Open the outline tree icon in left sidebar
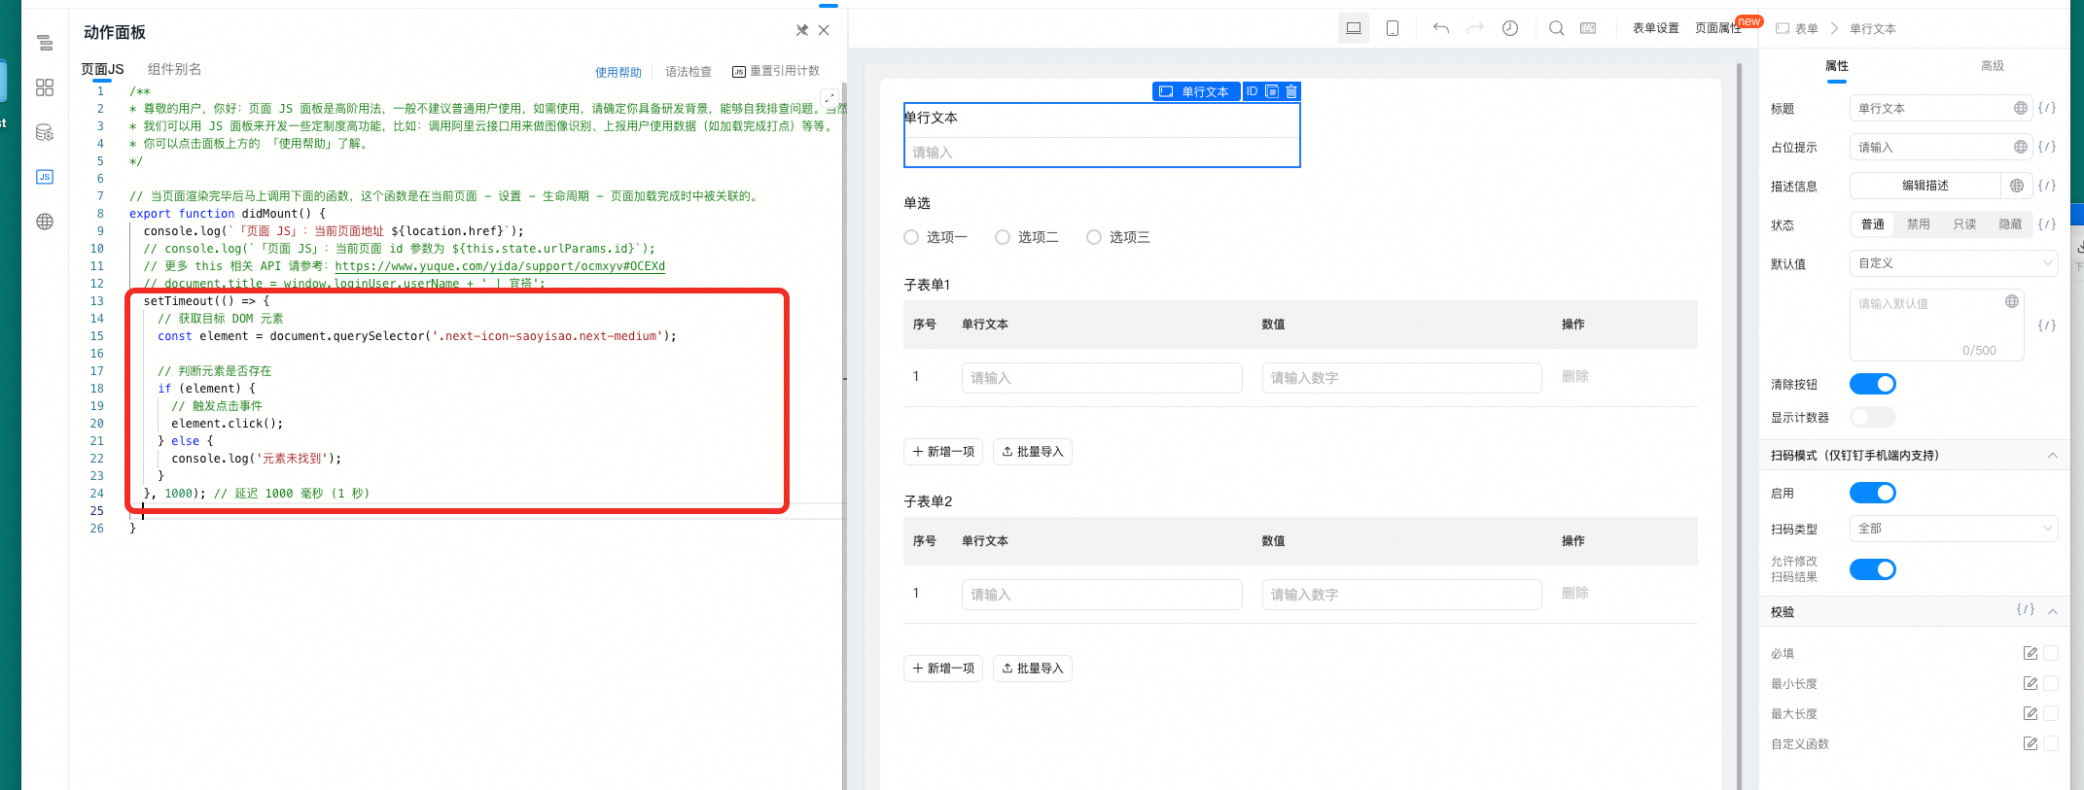Viewport: 2084px width, 790px height. click(45, 43)
